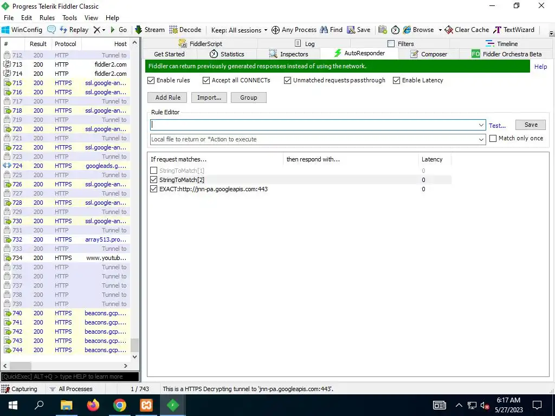Open the AutoResponder Help link

[540, 67]
